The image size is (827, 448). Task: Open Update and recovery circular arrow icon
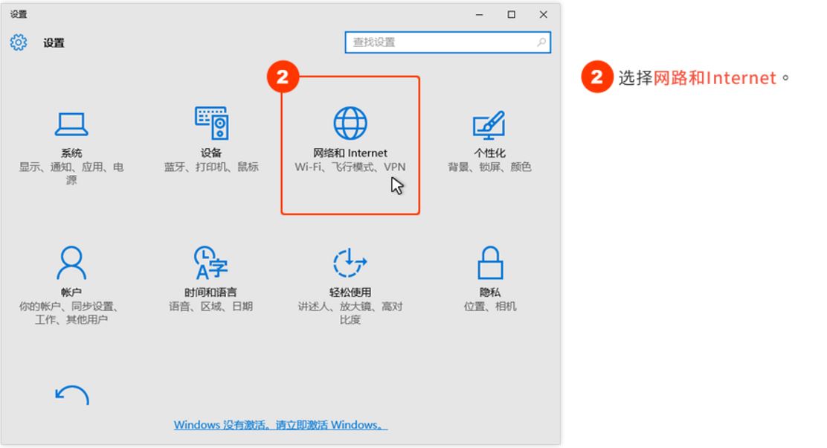[x=71, y=395]
